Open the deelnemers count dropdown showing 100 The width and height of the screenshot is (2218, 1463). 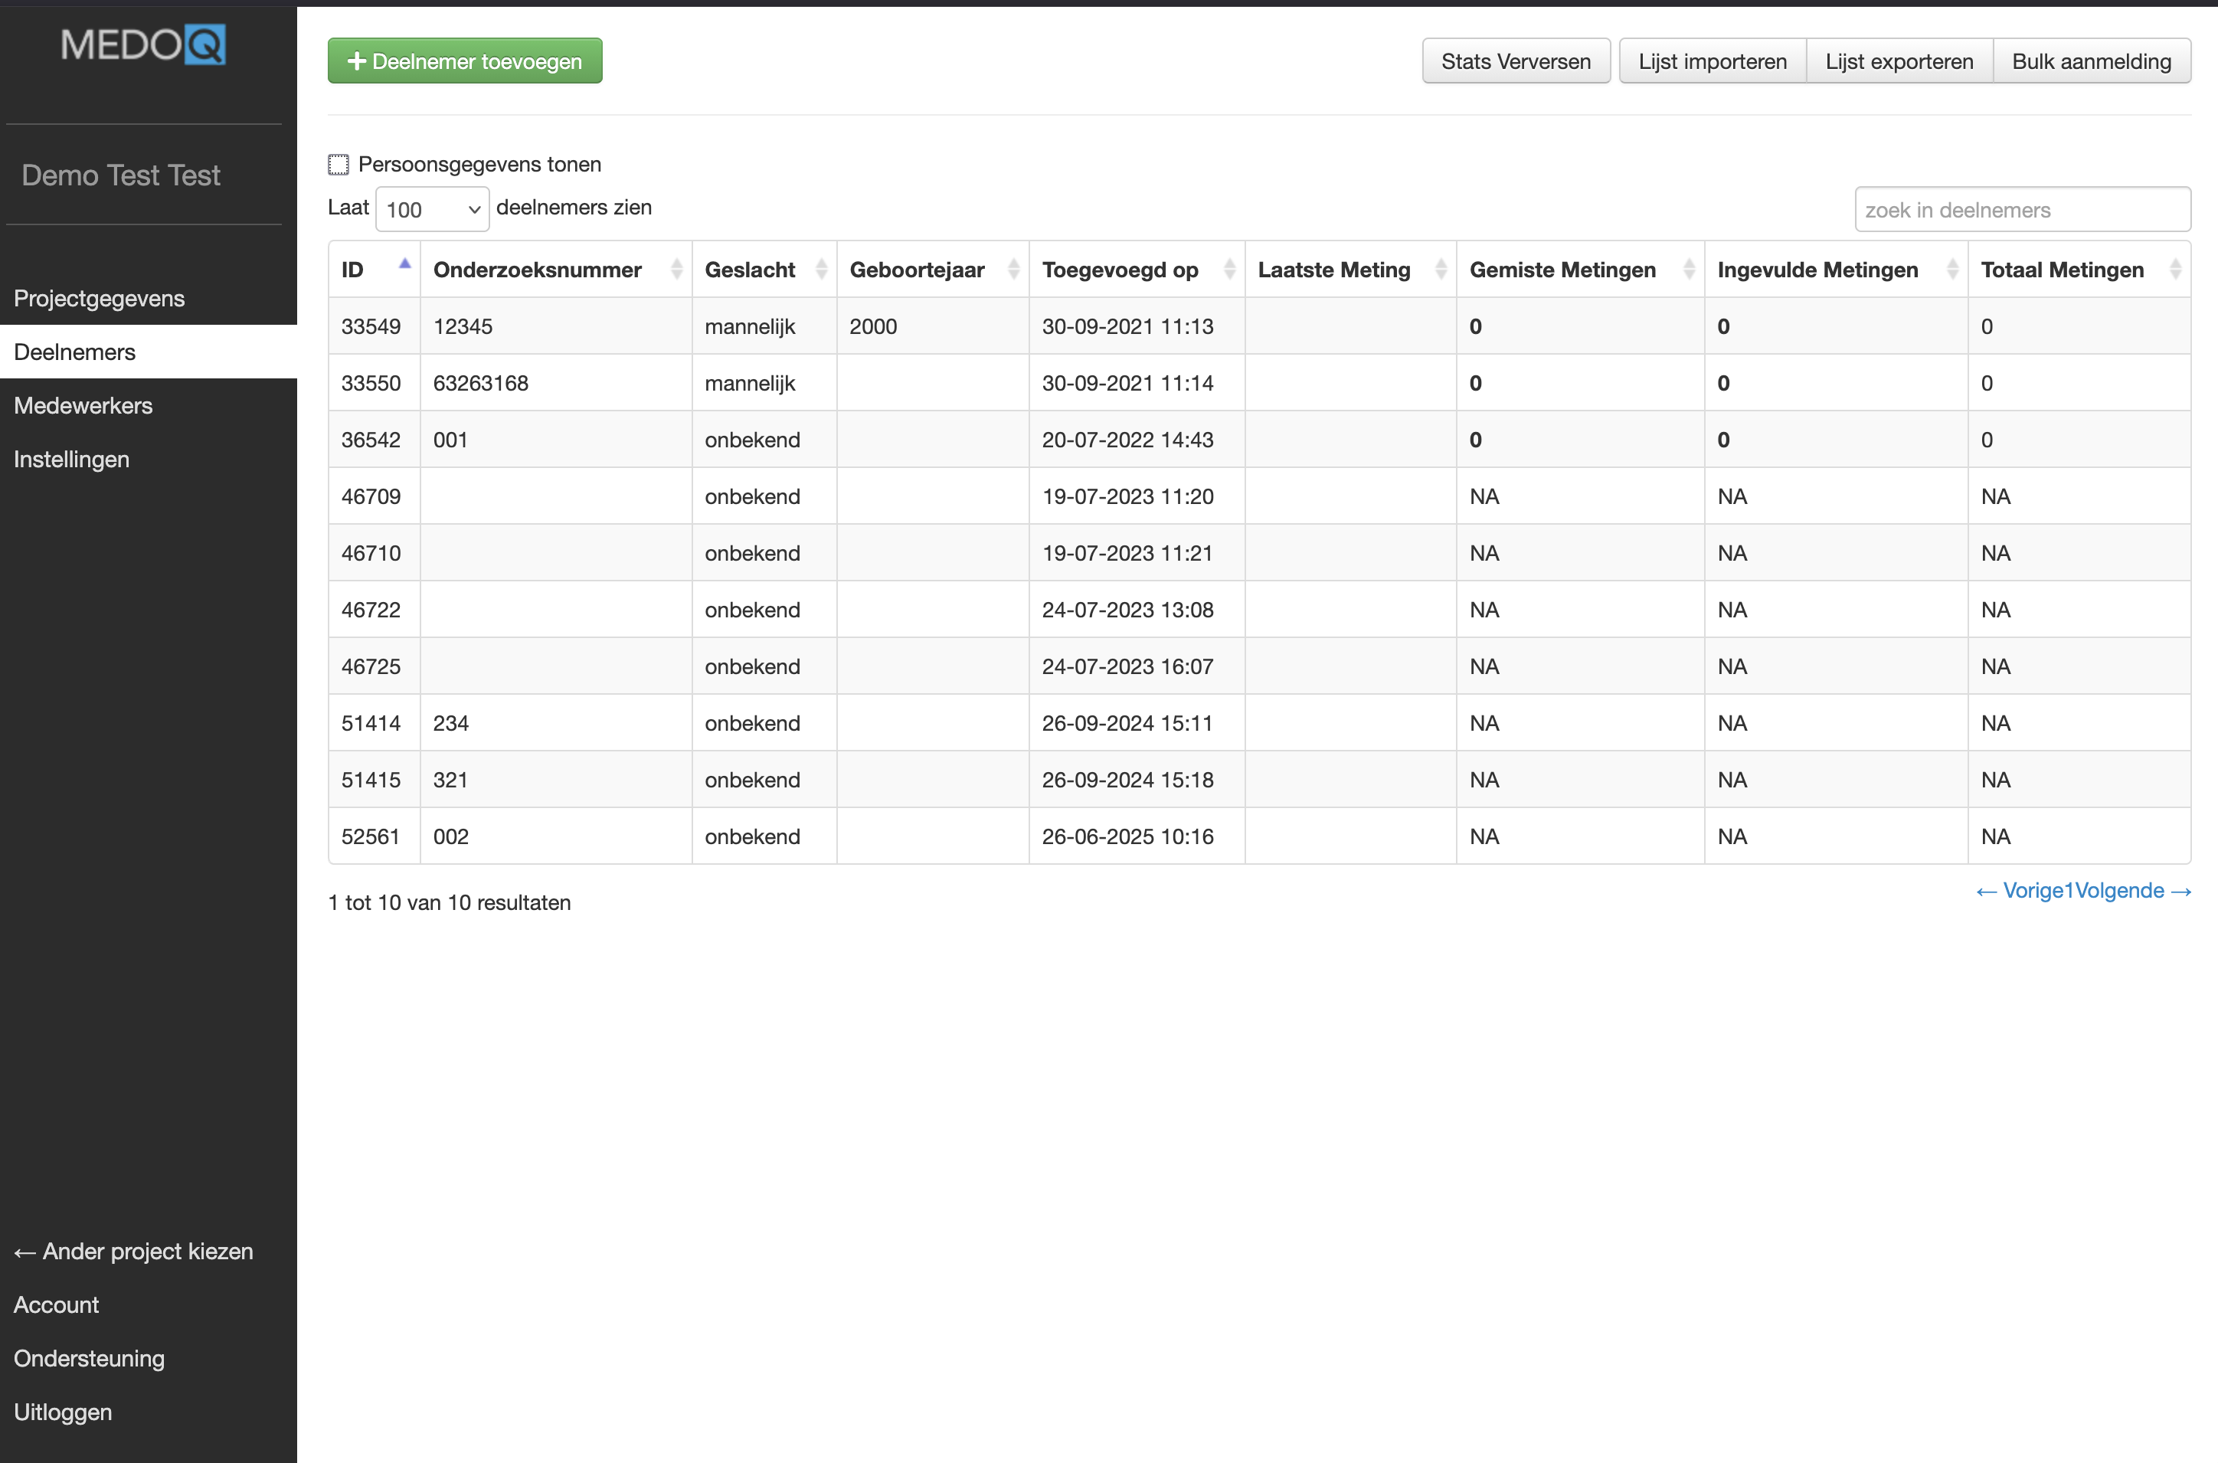(x=433, y=209)
